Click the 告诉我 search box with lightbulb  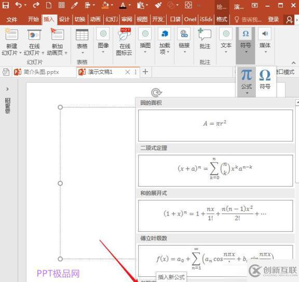tap(248, 19)
